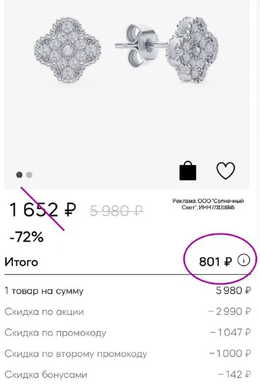Click the Скидка по второму промокоду row
This screenshot has width=260, height=389.
click(128, 353)
